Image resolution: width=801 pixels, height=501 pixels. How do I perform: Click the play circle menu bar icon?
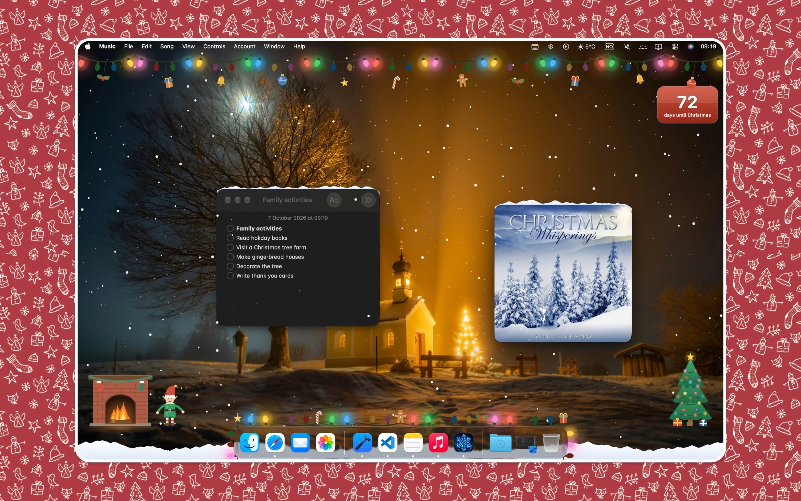566,47
